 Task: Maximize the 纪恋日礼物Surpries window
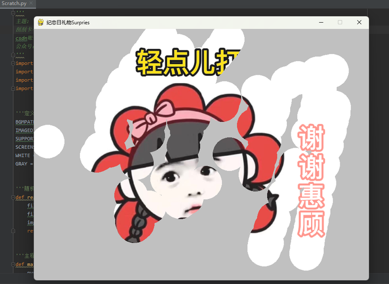[x=340, y=22]
